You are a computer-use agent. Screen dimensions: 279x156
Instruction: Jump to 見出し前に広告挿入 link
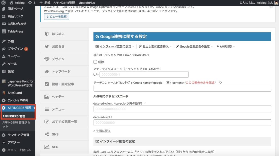[x=156, y=46]
